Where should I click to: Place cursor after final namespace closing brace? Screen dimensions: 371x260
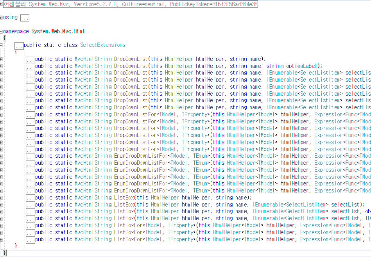6,253
